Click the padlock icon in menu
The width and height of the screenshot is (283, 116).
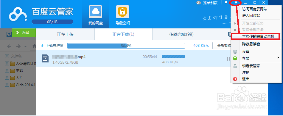[x=235, y=66]
